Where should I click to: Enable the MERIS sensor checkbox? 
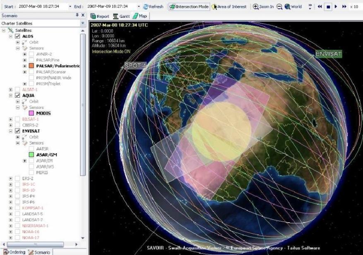pyautogui.click(x=31, y=172)
